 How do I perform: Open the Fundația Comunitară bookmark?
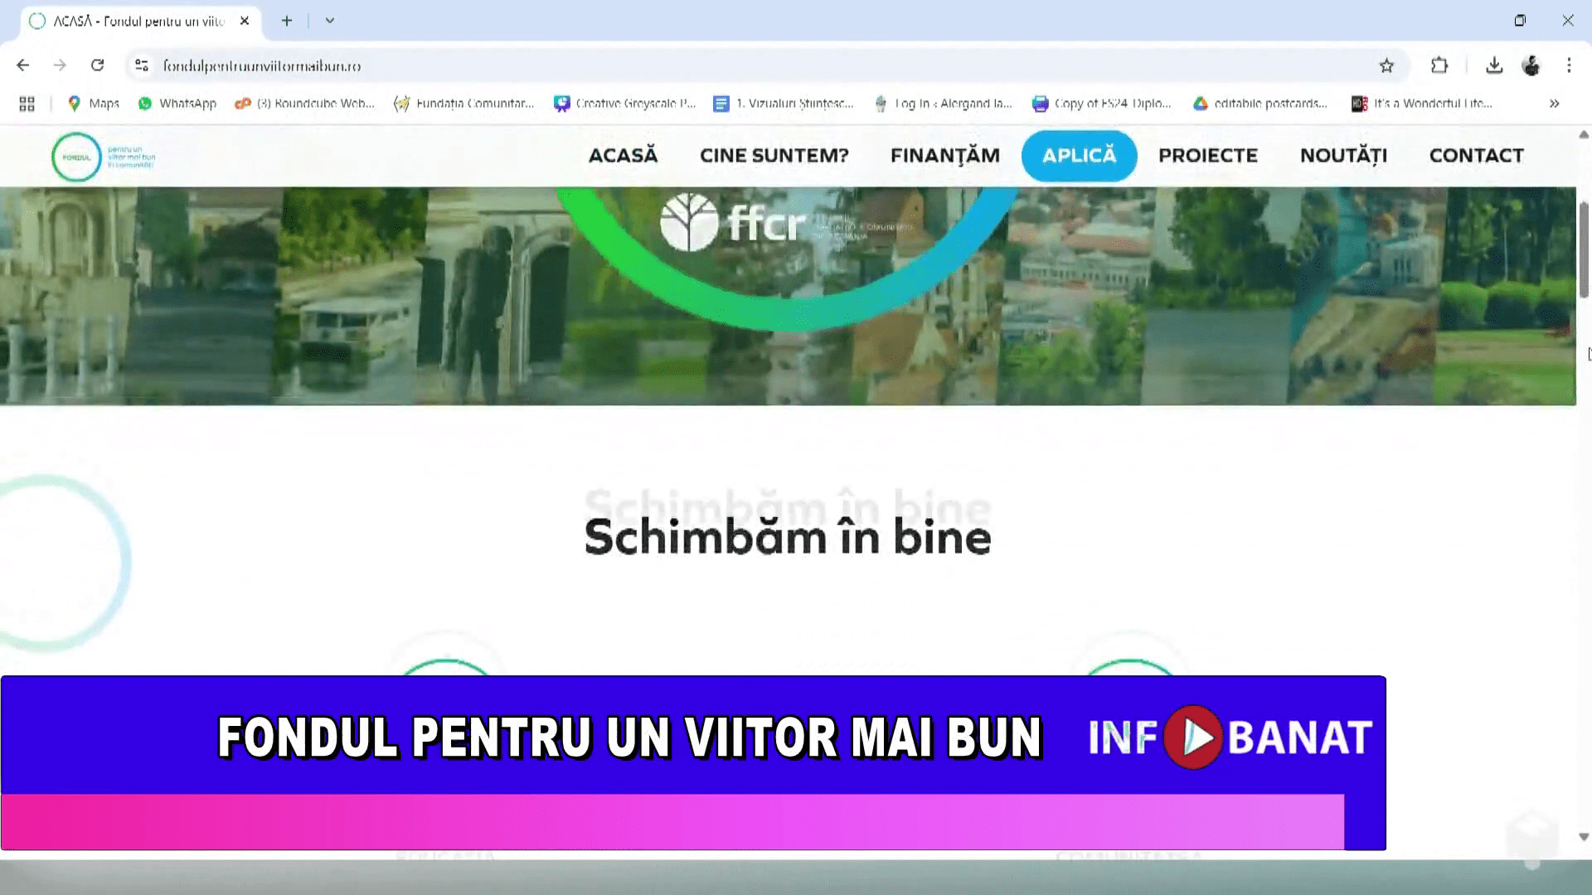tap(464, 104)
